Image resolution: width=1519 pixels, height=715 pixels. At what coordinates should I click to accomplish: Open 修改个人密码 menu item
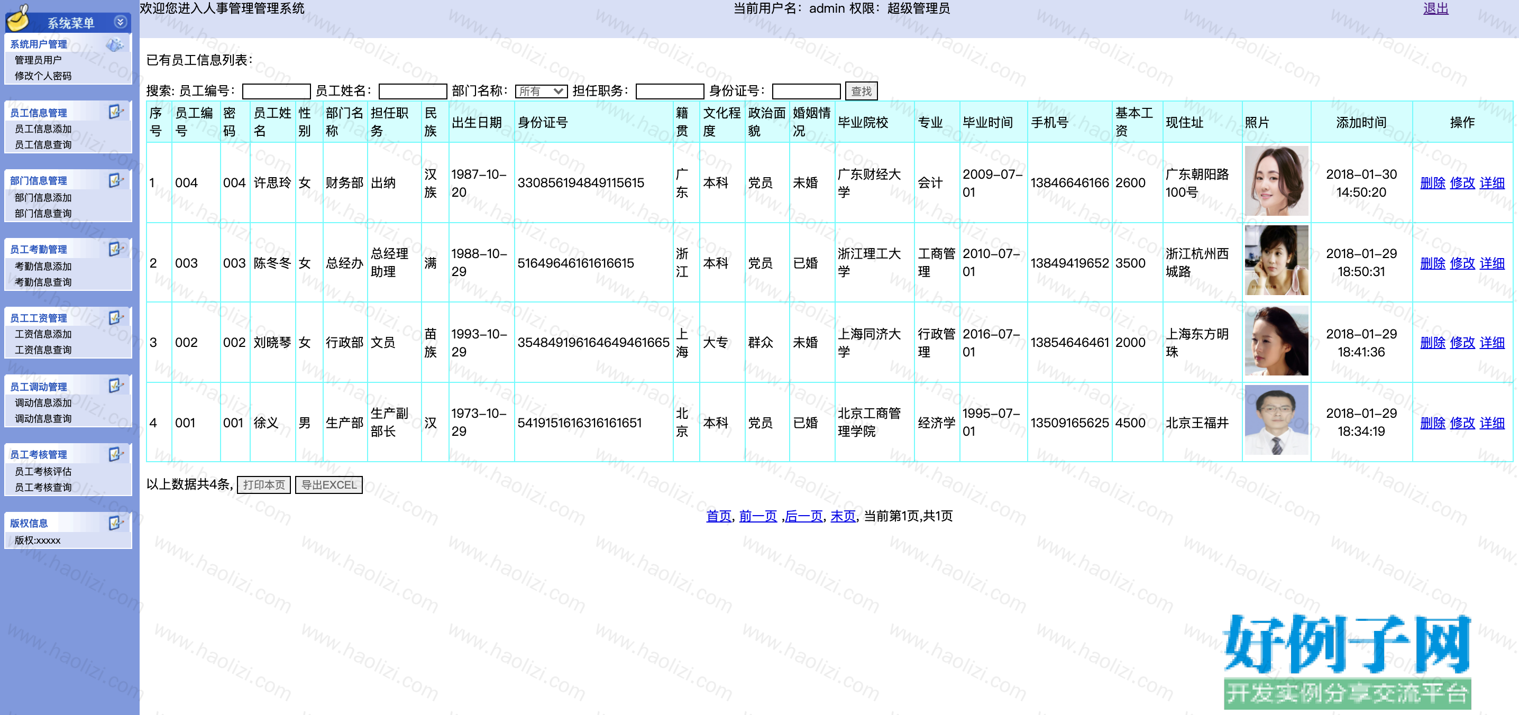tap(43, 76)
